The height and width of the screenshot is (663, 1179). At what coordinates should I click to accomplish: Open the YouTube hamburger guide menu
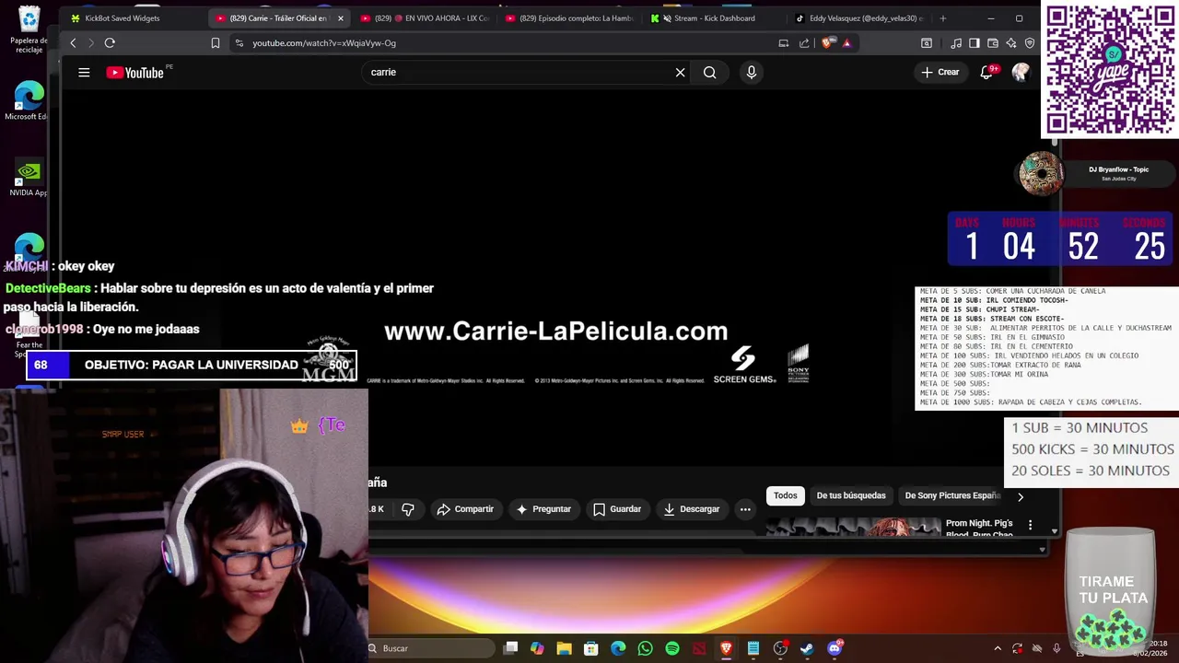[84, 73]
